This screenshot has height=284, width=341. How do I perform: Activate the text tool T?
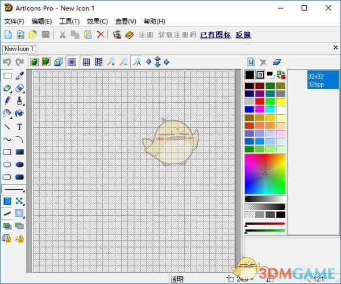pyautogui.click(x=19, y=127)
